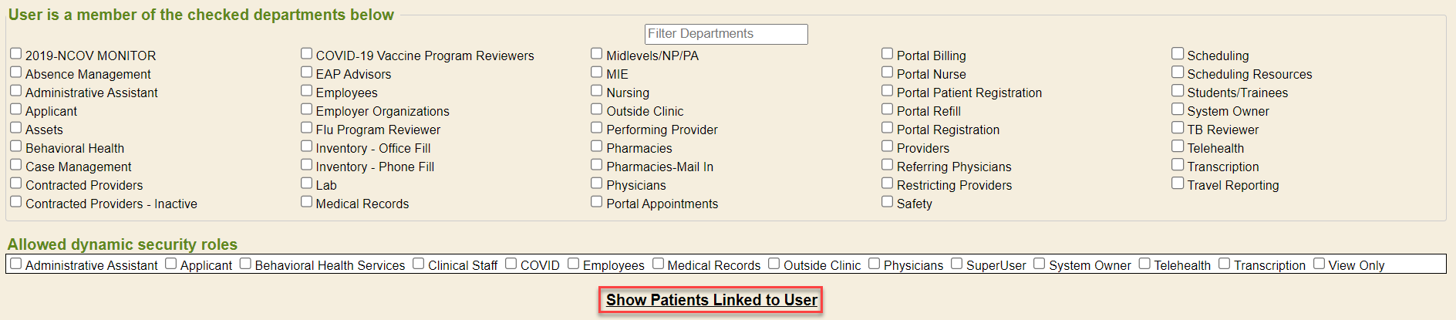Enable the Safety department checkbox
The width and height of the screenshot is (1456, 320).
tap(887, 202)
